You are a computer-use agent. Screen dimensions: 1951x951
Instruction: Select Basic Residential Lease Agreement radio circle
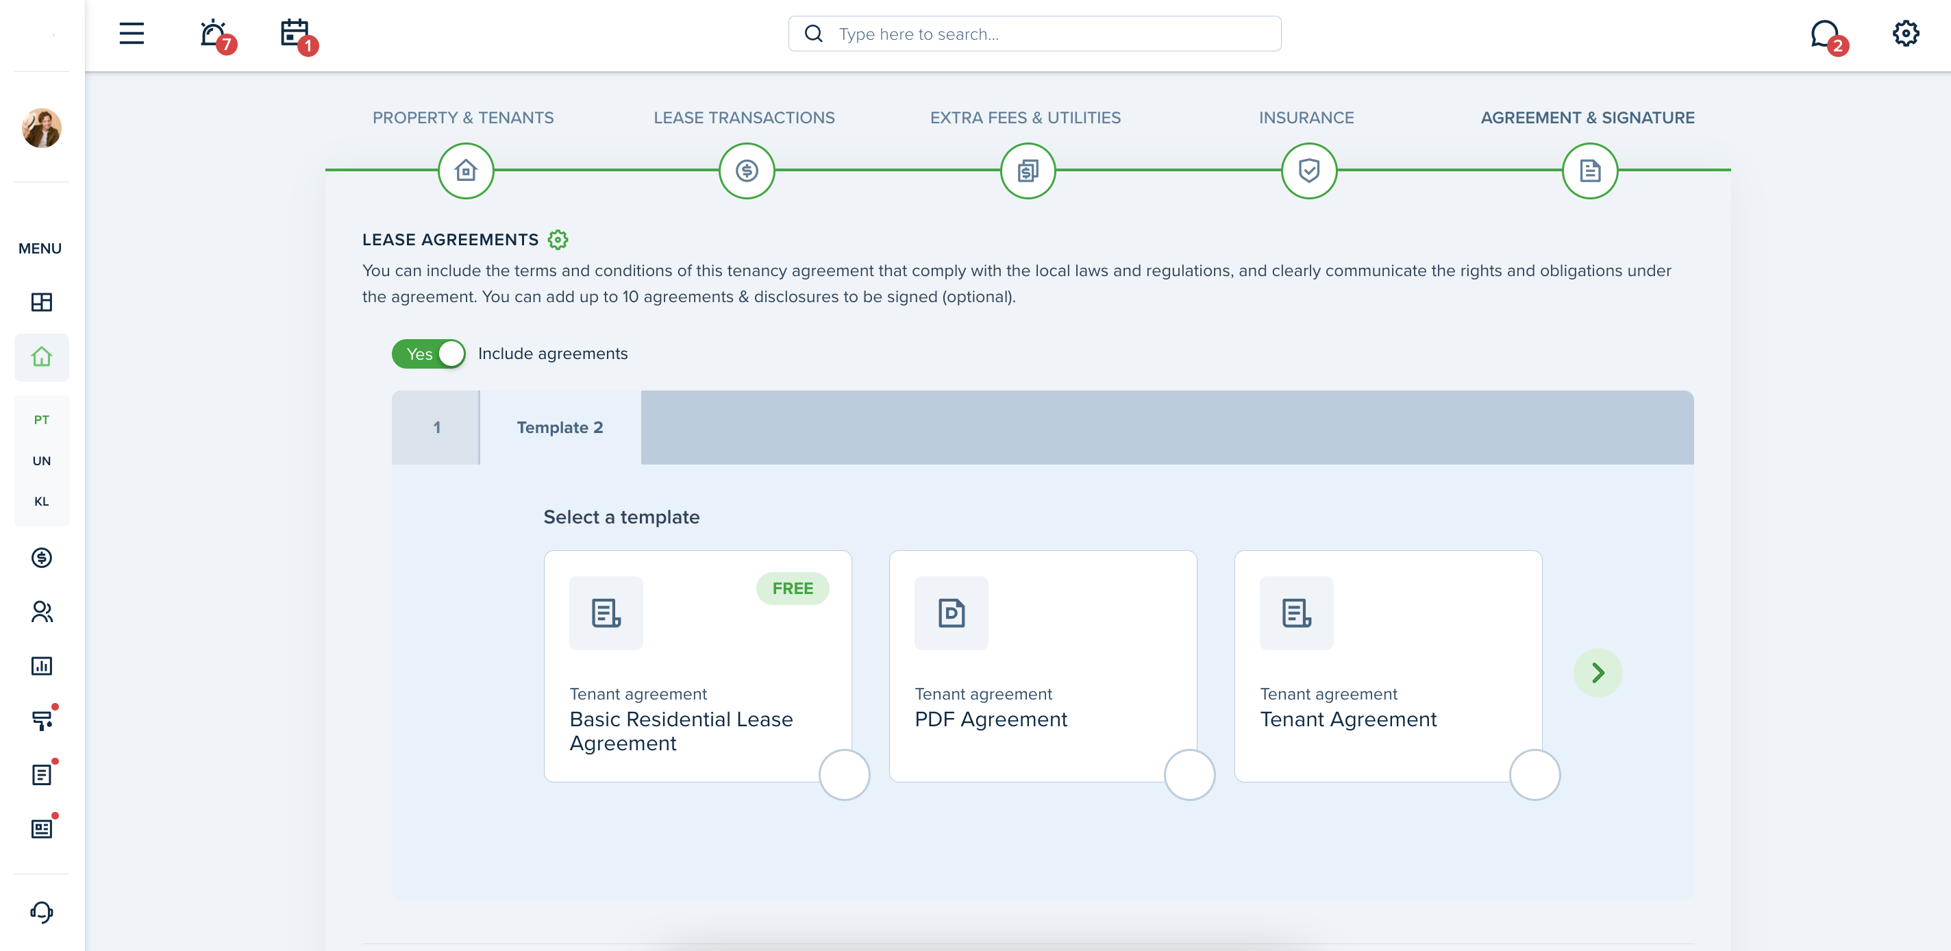[x=844, y=774]
